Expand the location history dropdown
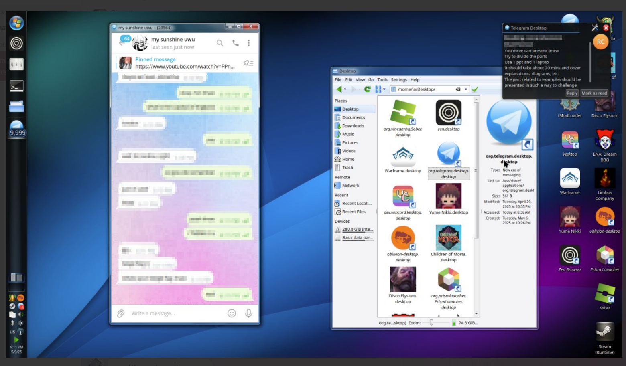 [466, 89]
